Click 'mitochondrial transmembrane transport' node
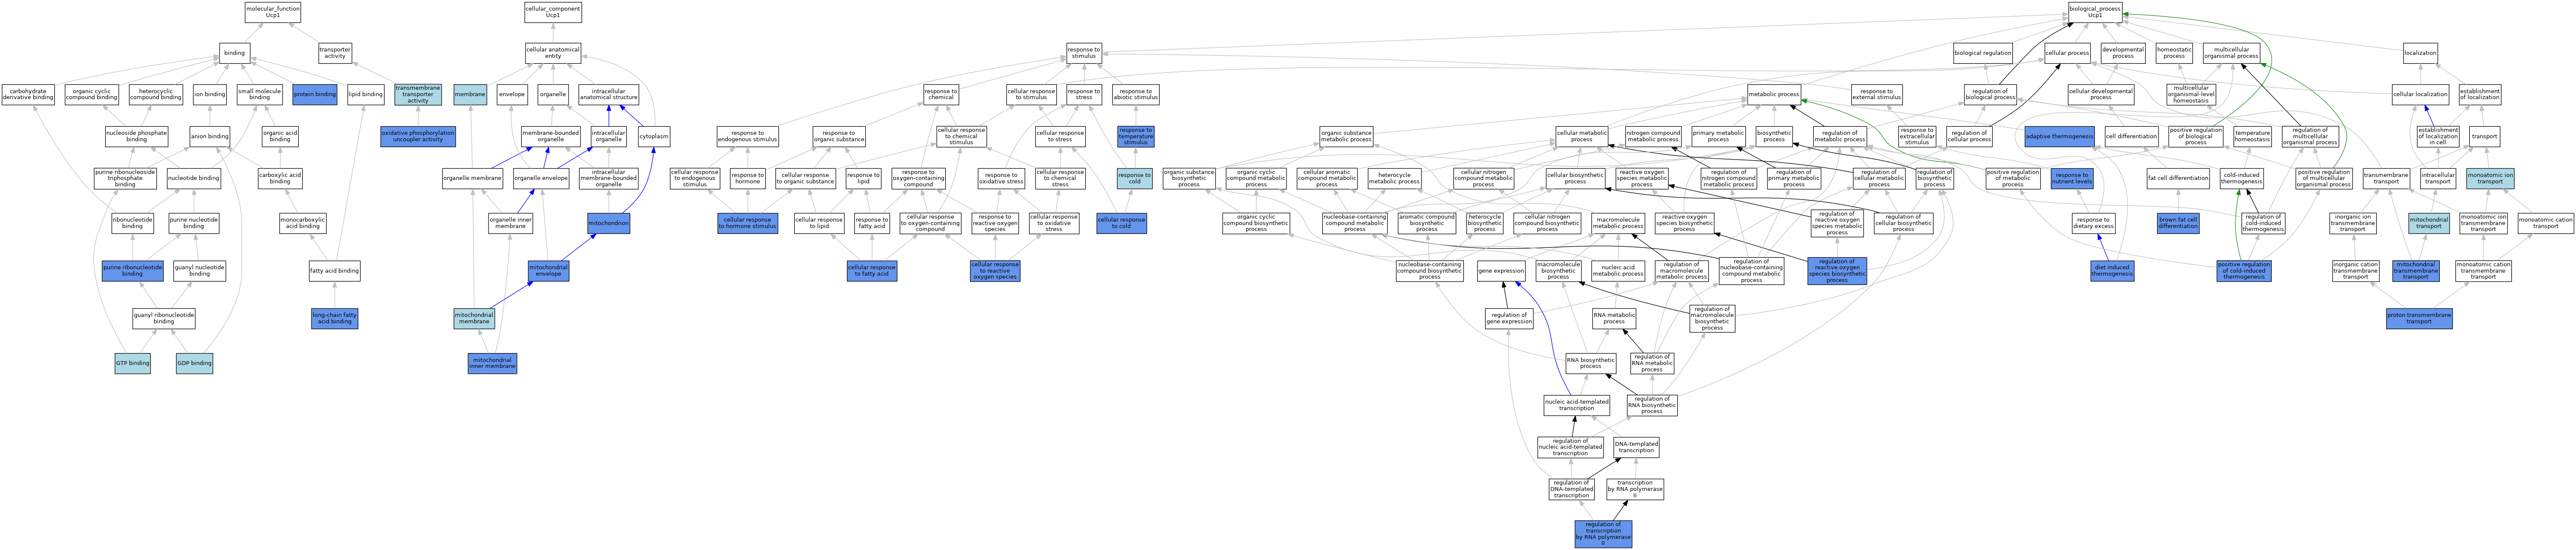The height and width of the screenshot is (550, 2576). (x=2416, y=271)
